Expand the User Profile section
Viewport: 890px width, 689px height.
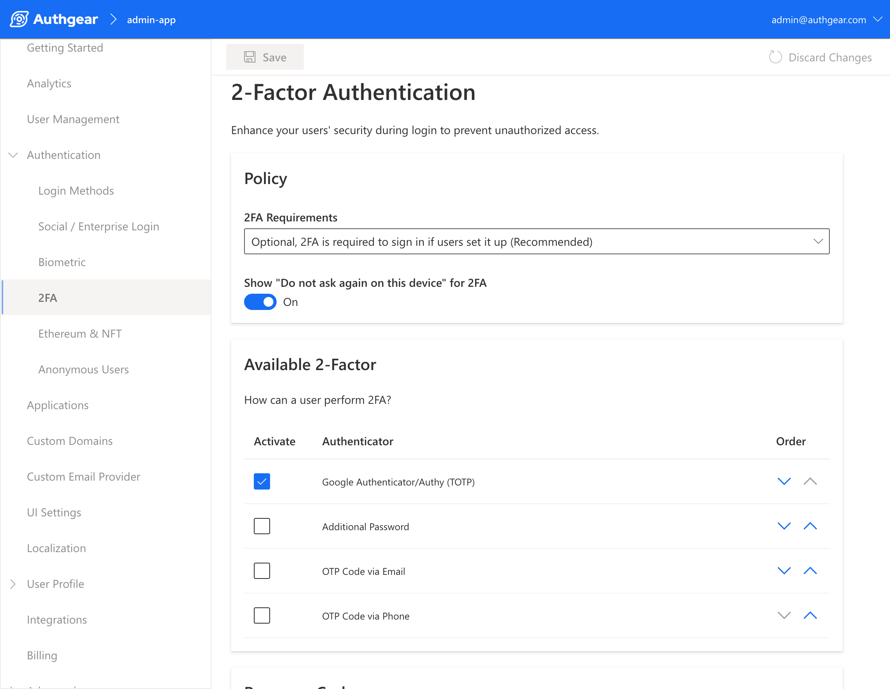(13, 584)
